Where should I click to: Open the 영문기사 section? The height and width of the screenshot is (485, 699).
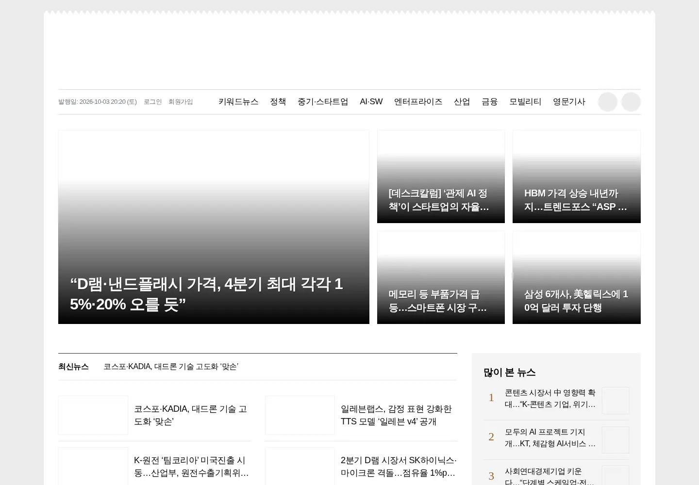[569, 102]
